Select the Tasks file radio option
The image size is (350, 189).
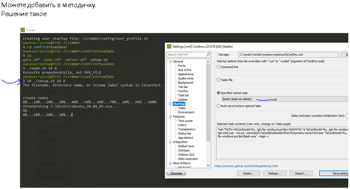click(218, 80)
